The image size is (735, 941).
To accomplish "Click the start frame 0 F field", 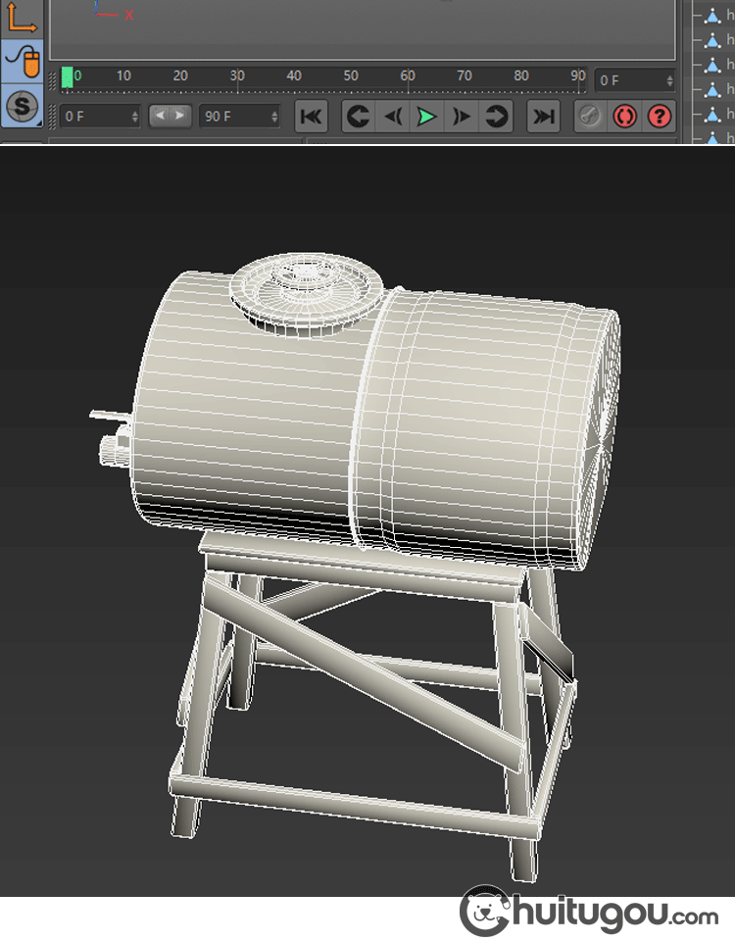I will click(x=94, y=117).
